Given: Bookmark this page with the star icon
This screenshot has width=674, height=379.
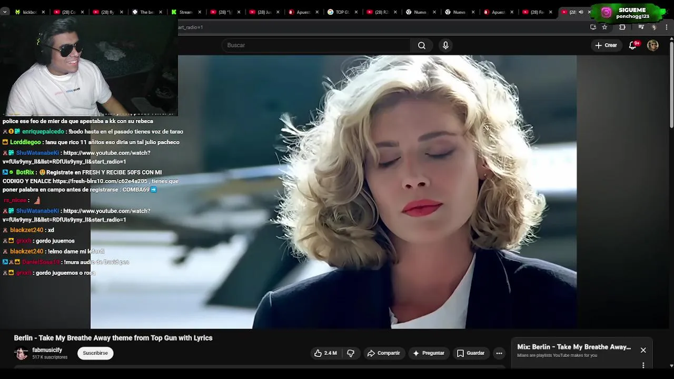Looking at the screenshot, I should click(x=604, y=27).
